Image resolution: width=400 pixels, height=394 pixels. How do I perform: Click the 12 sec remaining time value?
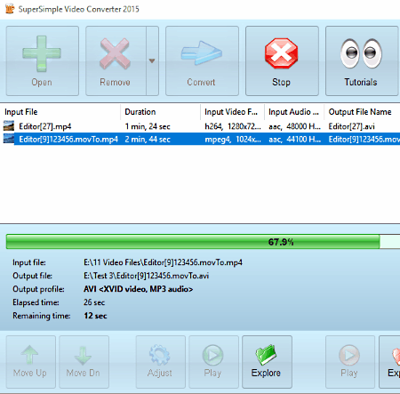[95, 316]
